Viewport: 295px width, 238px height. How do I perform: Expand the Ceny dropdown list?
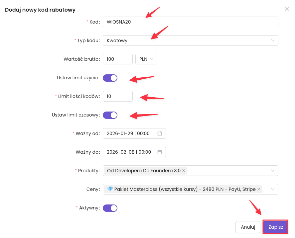272,189
